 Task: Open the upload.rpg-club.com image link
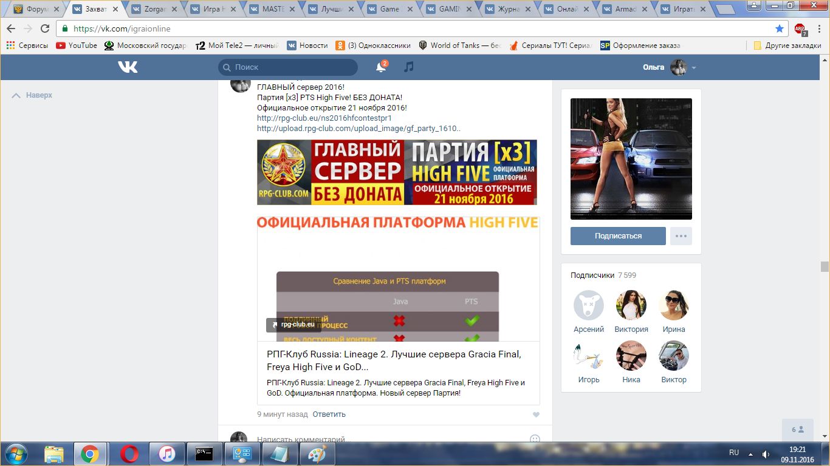pyautogui.click(x=359, y=129)
